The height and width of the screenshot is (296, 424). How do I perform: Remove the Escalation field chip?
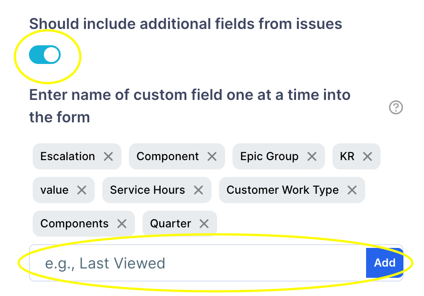pyautogui.click(x=108, y=156)
